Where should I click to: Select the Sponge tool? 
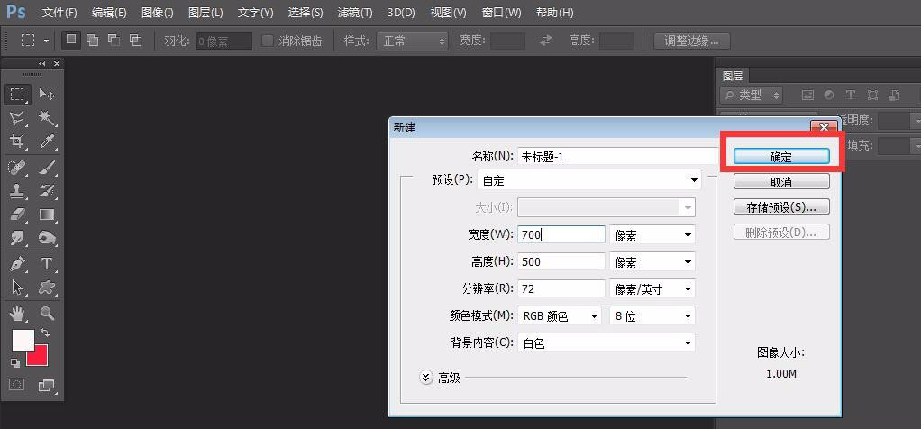46,237
